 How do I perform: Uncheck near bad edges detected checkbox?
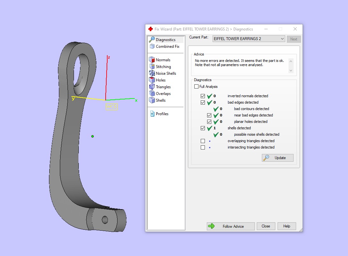209,115
